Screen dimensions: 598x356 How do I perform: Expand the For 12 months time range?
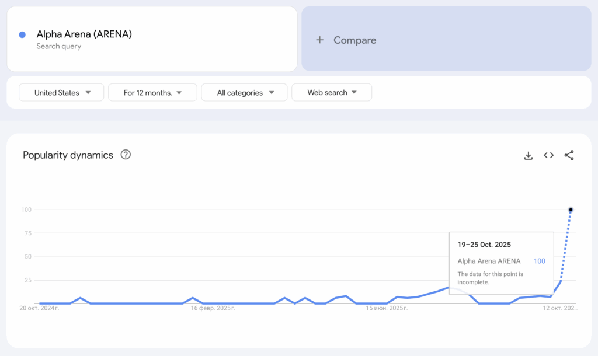coord(152,92)
